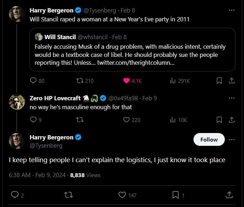Open more options for the first tweet
This screenshot has width=244, height=207.
(232, 10)
